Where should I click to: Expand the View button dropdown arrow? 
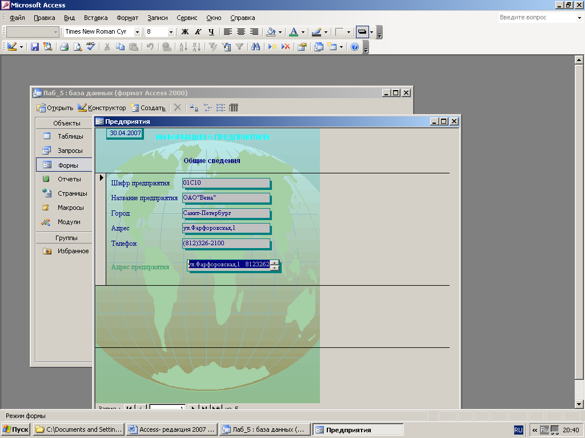[21, 47]
